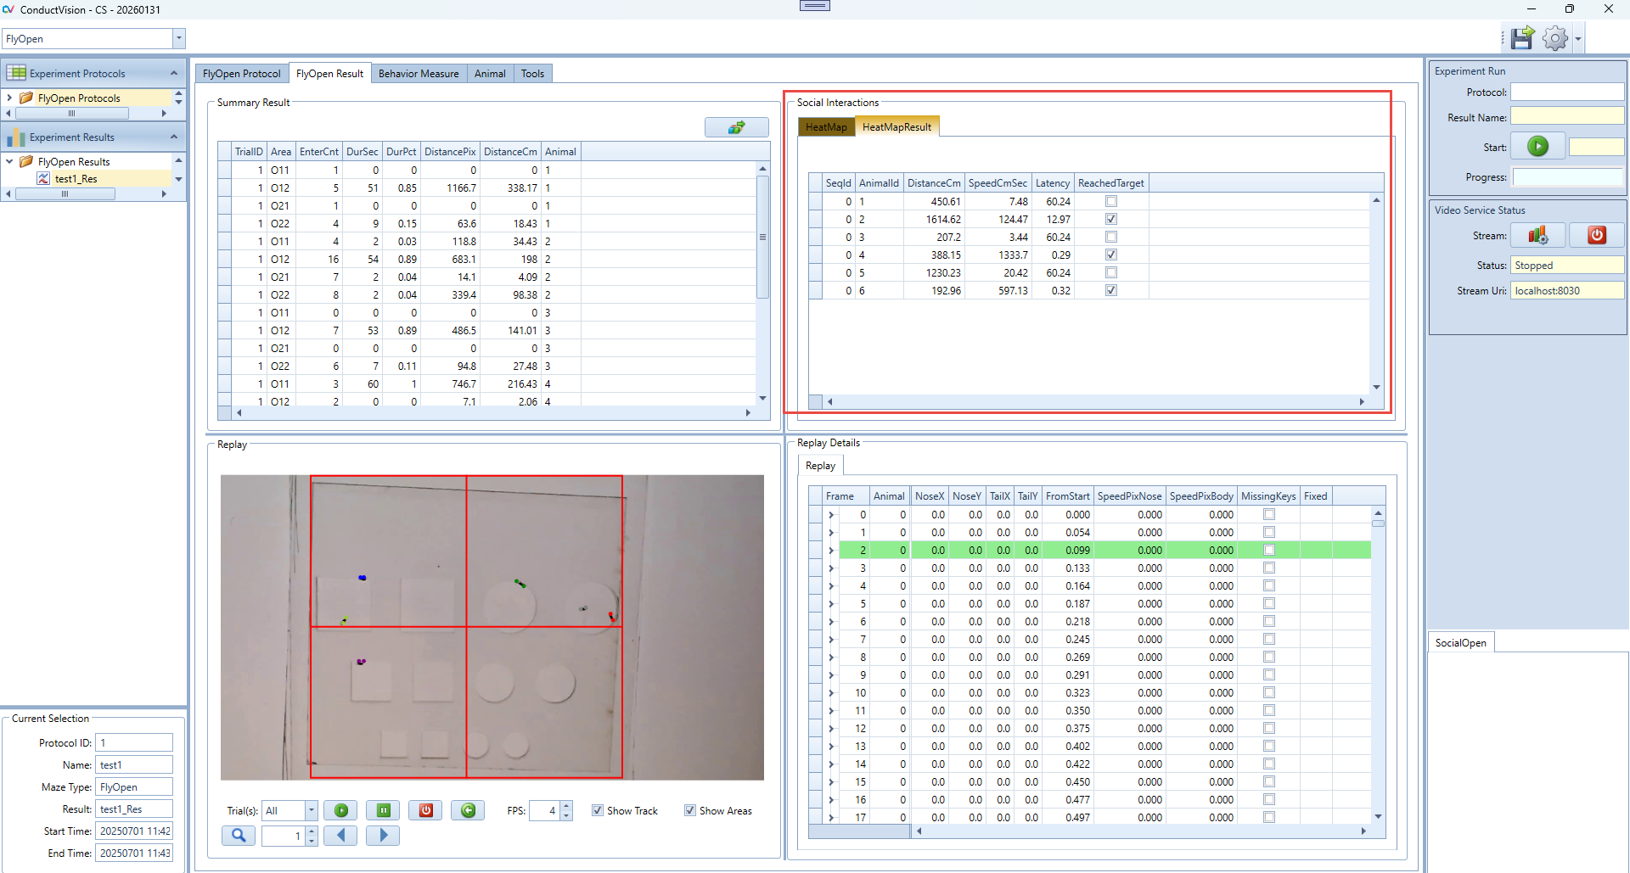Open the FlyOpen maze type combo box
1630x873 pixels.
178,38
